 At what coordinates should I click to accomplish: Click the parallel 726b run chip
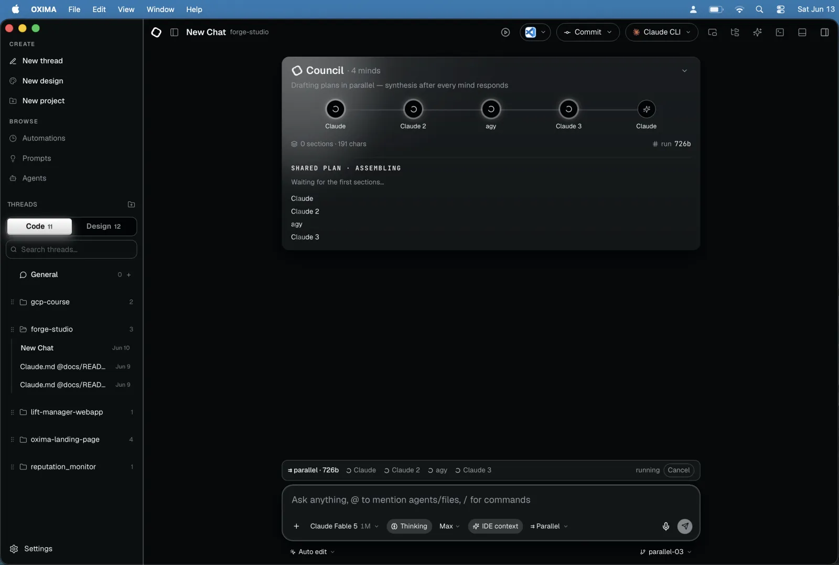pos(313,471)
